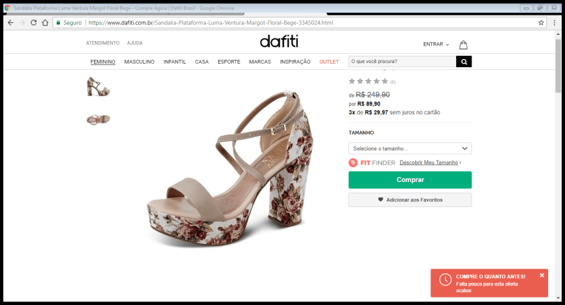Screen dimensions: 565x305
Task: Bookmark page with the star icon
Action: (x=541, y=22)
